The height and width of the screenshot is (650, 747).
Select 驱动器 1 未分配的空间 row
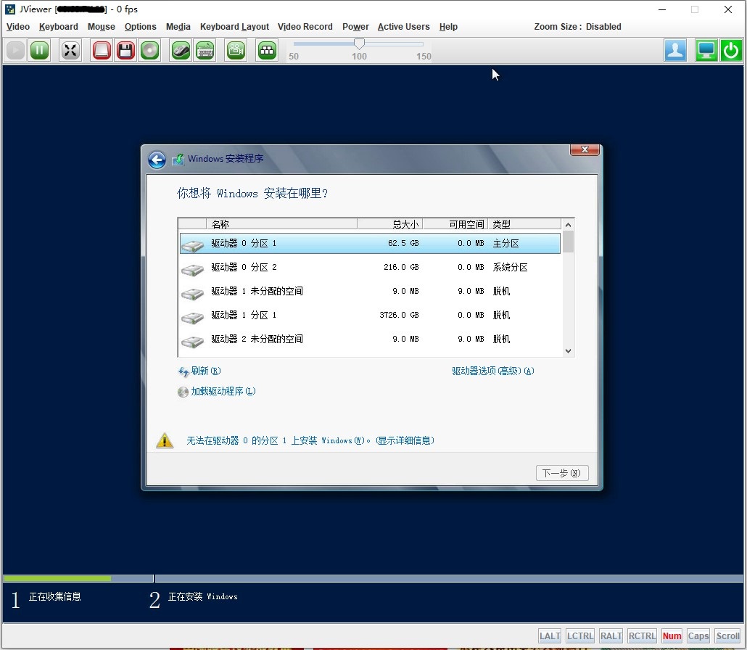click(370, 291)
